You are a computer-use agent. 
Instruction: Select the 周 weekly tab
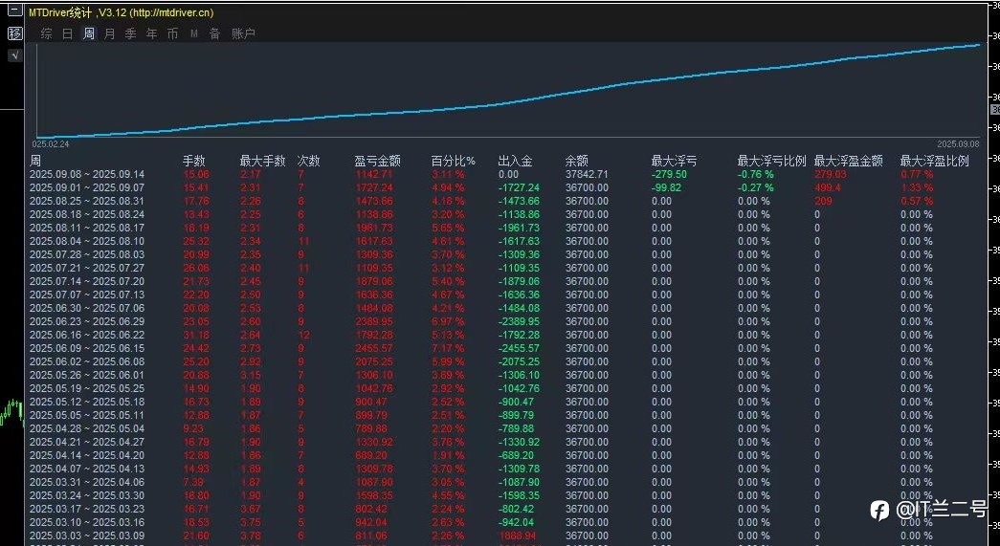(x=89, y=33)
